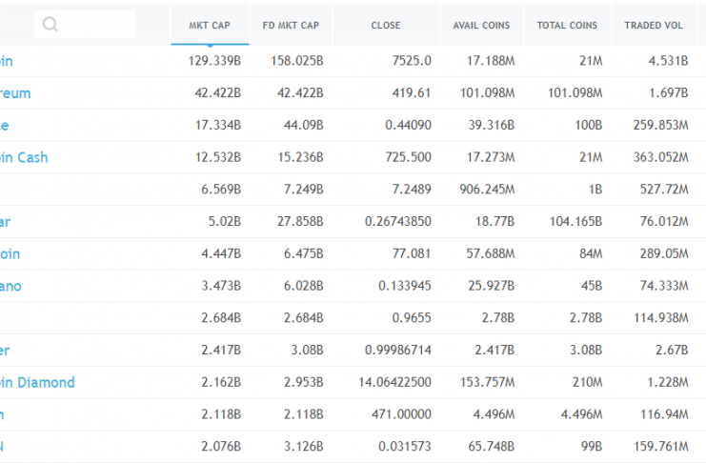Select total coins value 84M

point(591,254)
